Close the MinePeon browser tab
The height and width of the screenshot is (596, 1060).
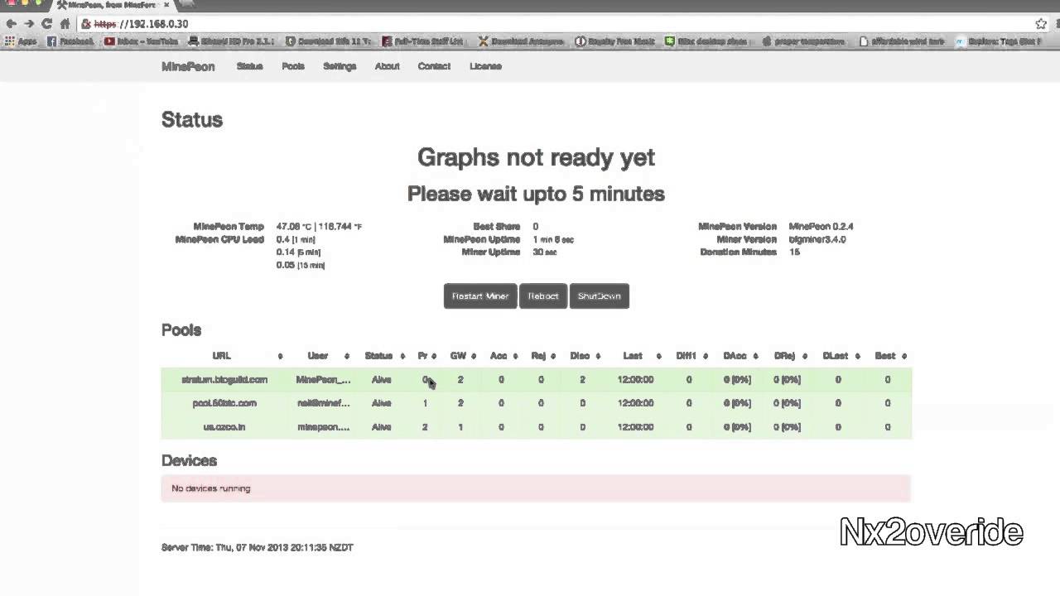(166, 5)
